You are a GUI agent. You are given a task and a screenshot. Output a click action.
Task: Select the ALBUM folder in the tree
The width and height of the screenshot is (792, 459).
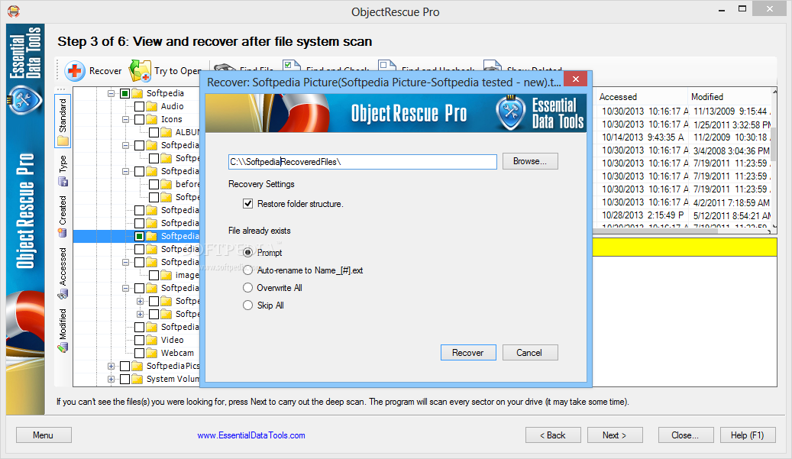click(187, 132)
